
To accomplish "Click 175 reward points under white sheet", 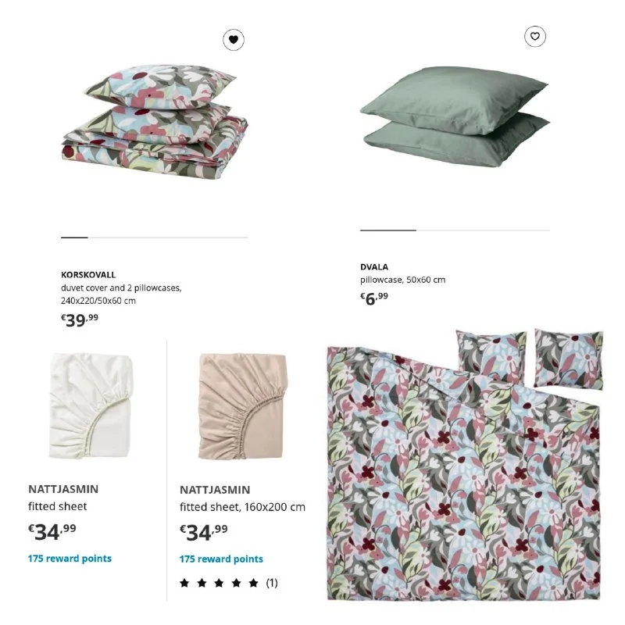I will pyautogui.click(x=70, y=559).
